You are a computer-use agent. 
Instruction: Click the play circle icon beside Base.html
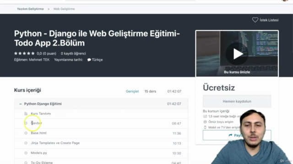(x=26, y=133)
